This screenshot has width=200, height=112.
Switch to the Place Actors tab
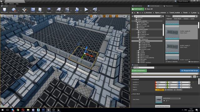[x=169, y=6]
